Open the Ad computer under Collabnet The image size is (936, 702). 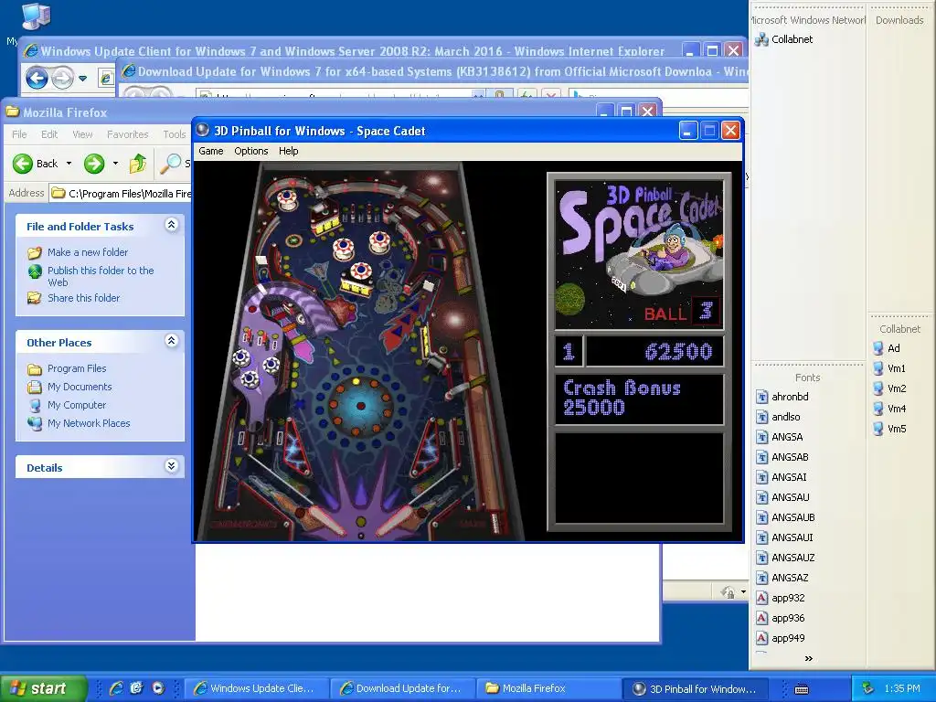click(886, 348)
